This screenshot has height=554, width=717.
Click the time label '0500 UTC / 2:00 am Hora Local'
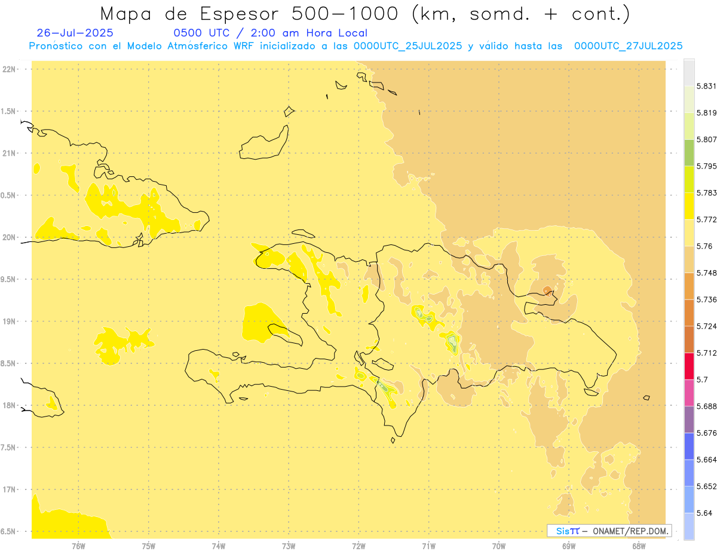(x=271, y=33)
